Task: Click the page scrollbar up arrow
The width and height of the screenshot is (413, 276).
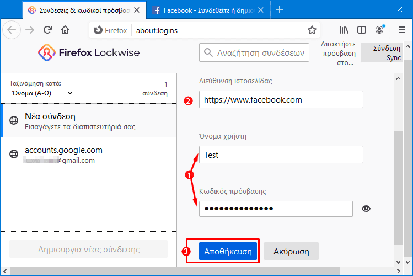Action: (407, 46)
